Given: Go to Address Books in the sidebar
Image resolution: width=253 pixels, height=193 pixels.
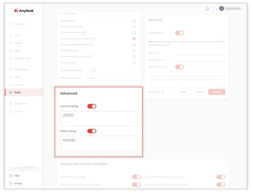Looking at the screenshot, I should pos(19,69).
